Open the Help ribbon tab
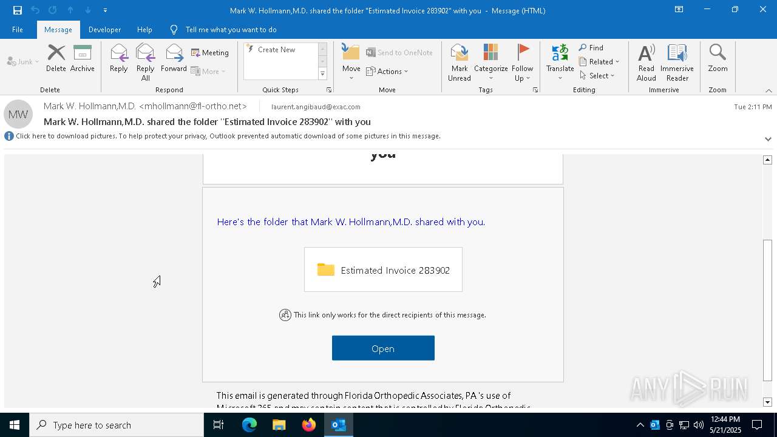777x437 pixels. point(144,29)
